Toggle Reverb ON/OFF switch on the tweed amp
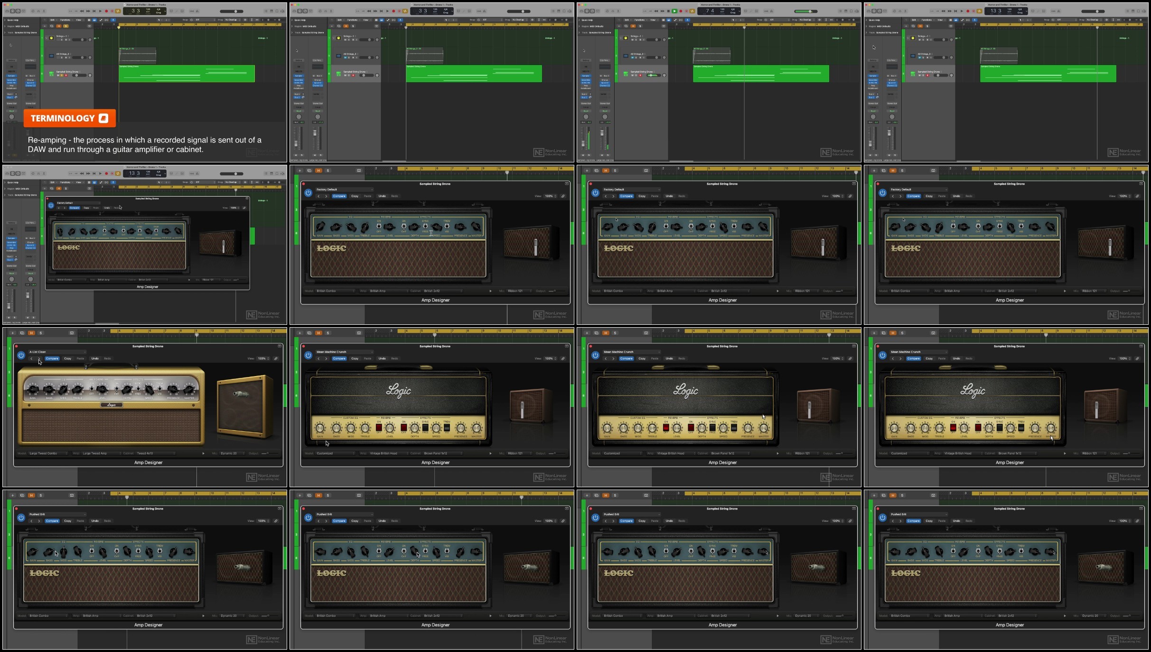 tap(92, 388)
